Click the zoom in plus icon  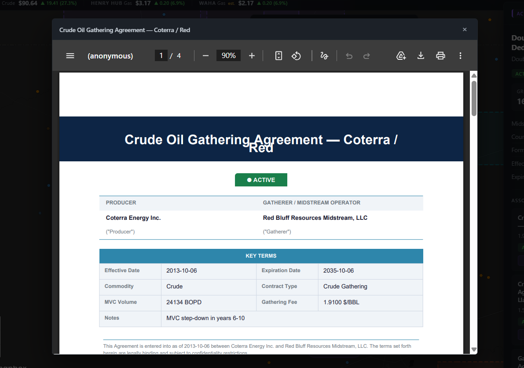coord(252,56)
